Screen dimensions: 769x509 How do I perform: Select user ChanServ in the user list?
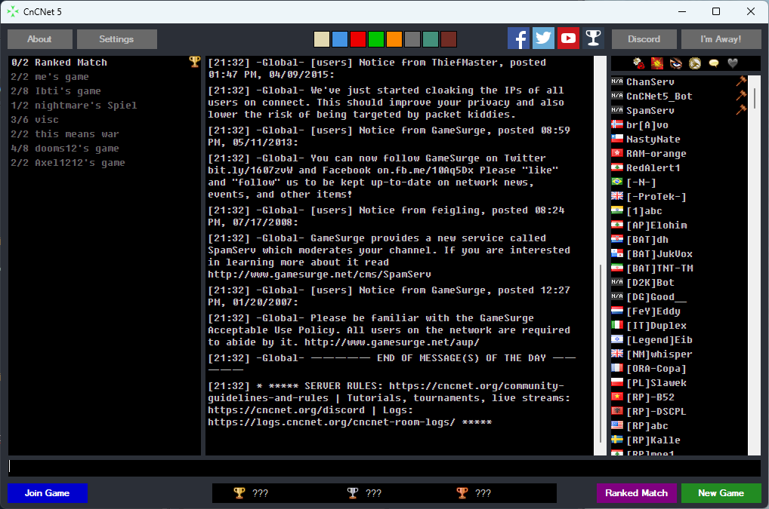679,81
